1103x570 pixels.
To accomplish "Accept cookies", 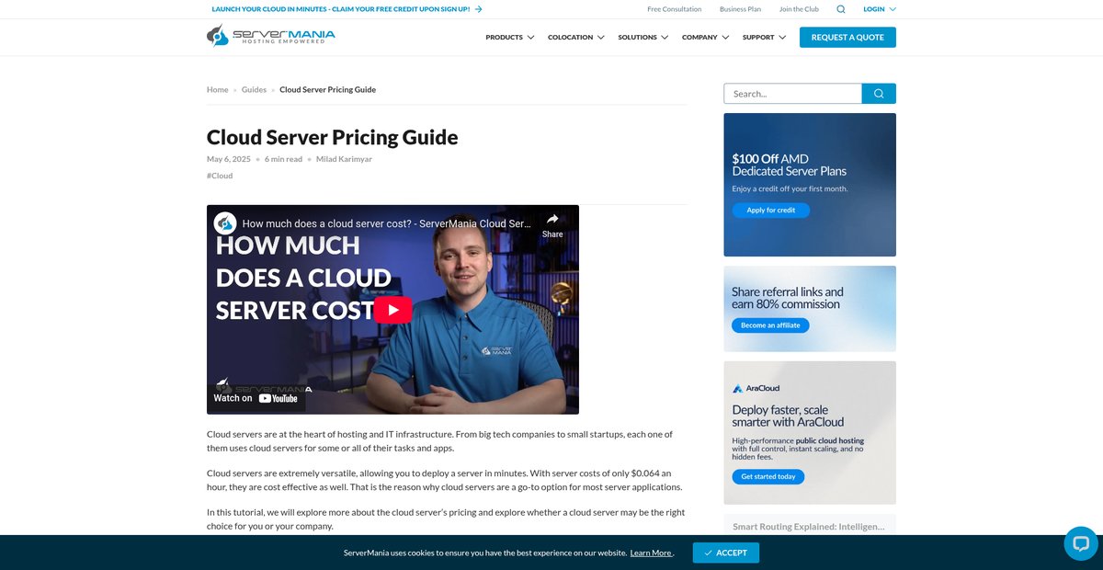I will [x=726, y=553].
